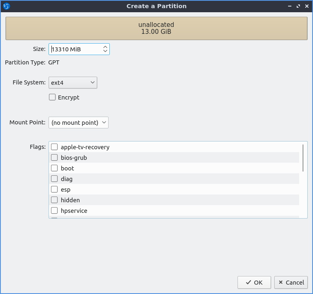
Task: Click the app icon in title bar
Action: pos(6,6)
